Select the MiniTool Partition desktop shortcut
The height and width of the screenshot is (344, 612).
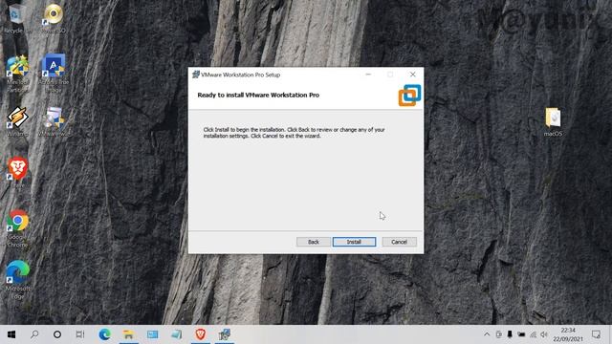(x=17, y=75)
